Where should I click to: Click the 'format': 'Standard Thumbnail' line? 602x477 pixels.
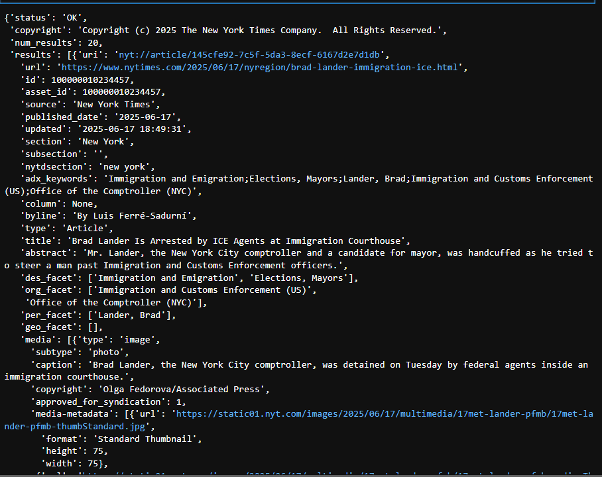(121, 439)
